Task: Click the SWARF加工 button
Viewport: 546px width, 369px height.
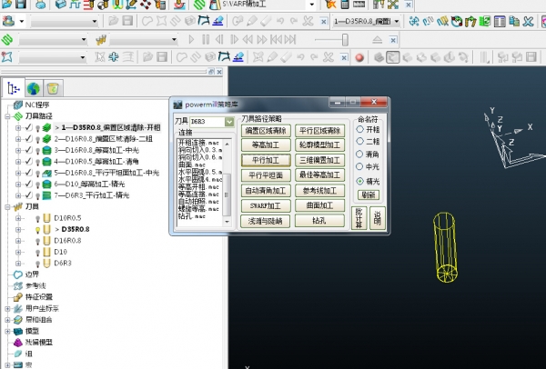Action: (x=265, y=205)
